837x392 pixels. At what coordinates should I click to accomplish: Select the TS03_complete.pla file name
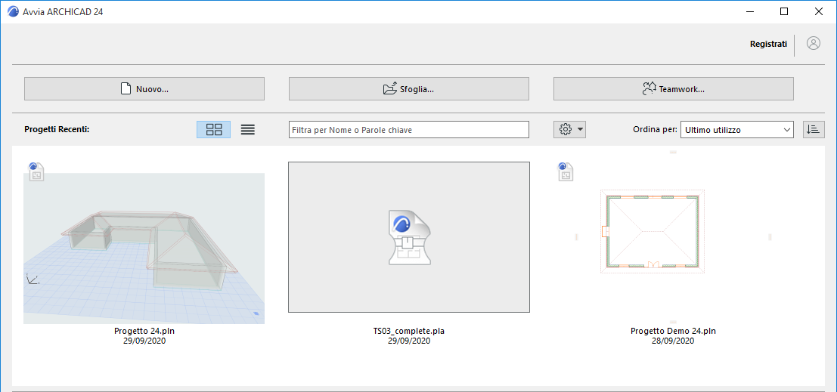tap(409, 332)
